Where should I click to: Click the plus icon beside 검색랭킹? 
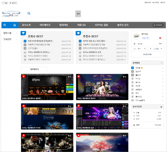(x=162, y=63)
